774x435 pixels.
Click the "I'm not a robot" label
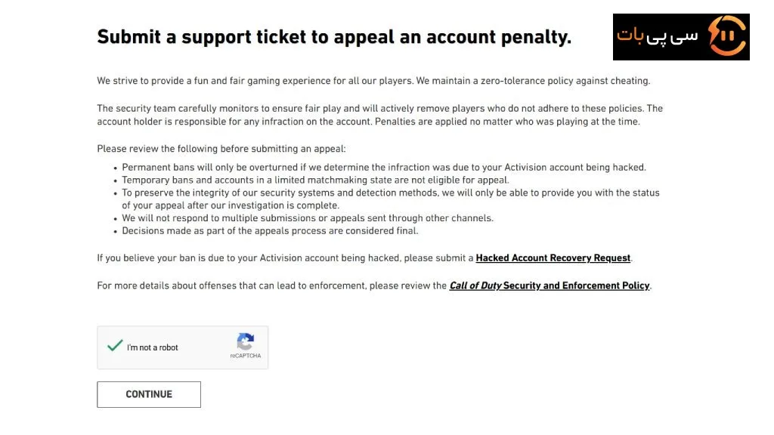click(153, 347)
